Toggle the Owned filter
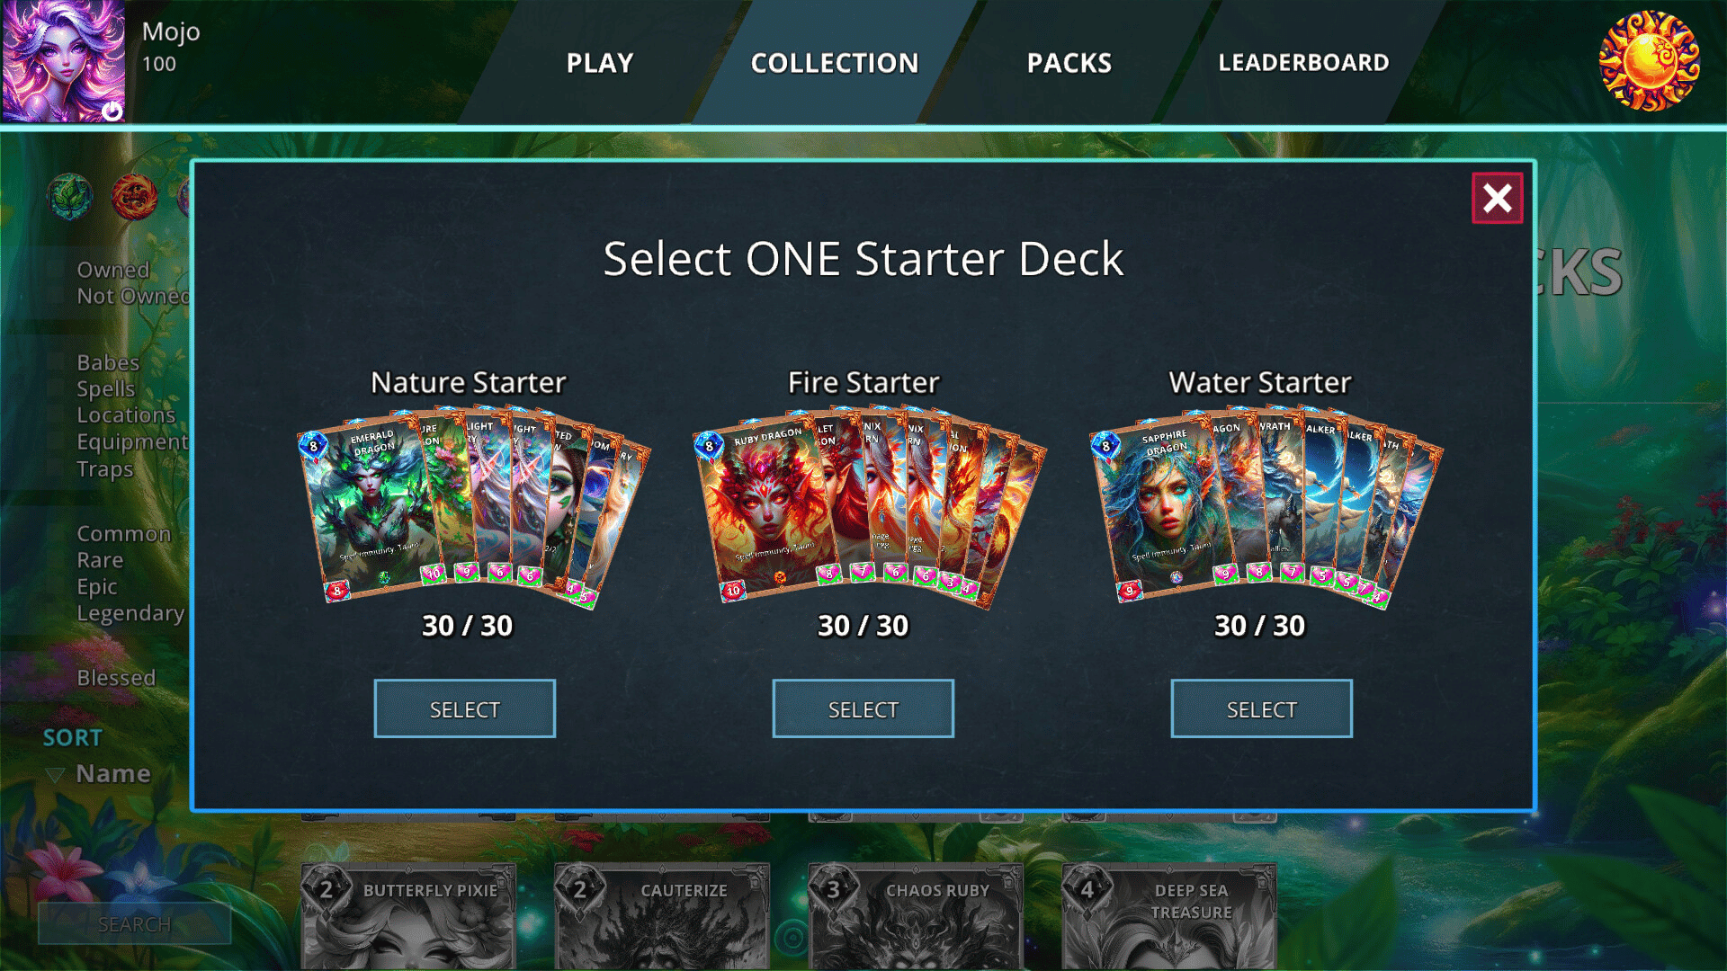This screenshot has width=1727, height=971. point(113,270)
